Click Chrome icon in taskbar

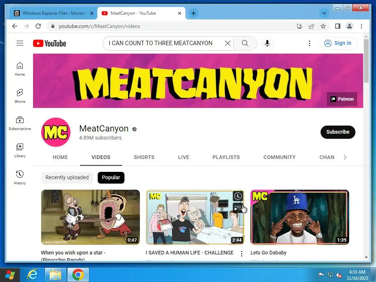(78, 275)
